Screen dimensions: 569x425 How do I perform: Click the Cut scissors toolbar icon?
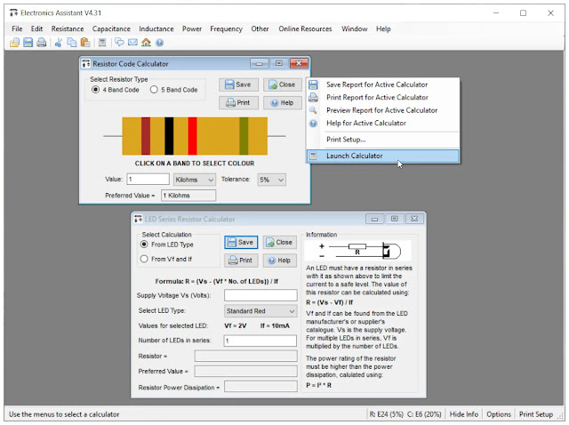pos(58,43)
